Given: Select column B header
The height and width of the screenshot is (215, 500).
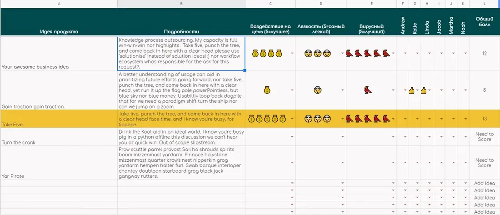Looking at the screenshot, I should tap(181, 4).
